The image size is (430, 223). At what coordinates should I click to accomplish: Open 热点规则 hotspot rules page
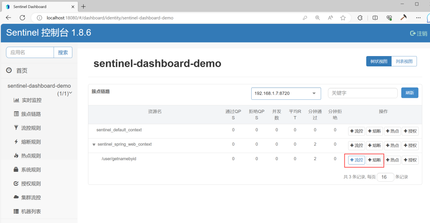click(27, 156)
